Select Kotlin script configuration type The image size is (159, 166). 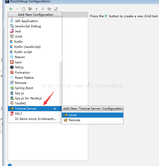click(x=35, y=52)
